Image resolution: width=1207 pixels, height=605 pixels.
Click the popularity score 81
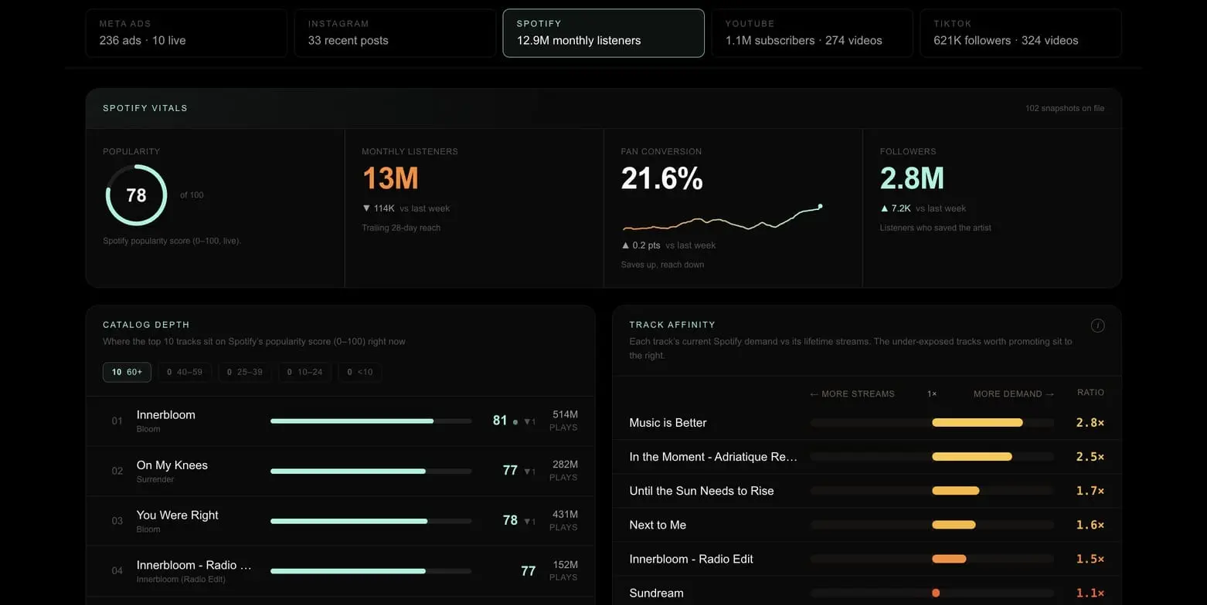tap(500, 421)
